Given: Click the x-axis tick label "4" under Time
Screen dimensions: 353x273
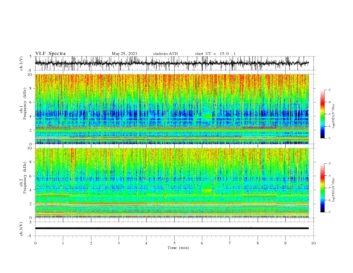Looking at the screenshot, I should [147, 243].
